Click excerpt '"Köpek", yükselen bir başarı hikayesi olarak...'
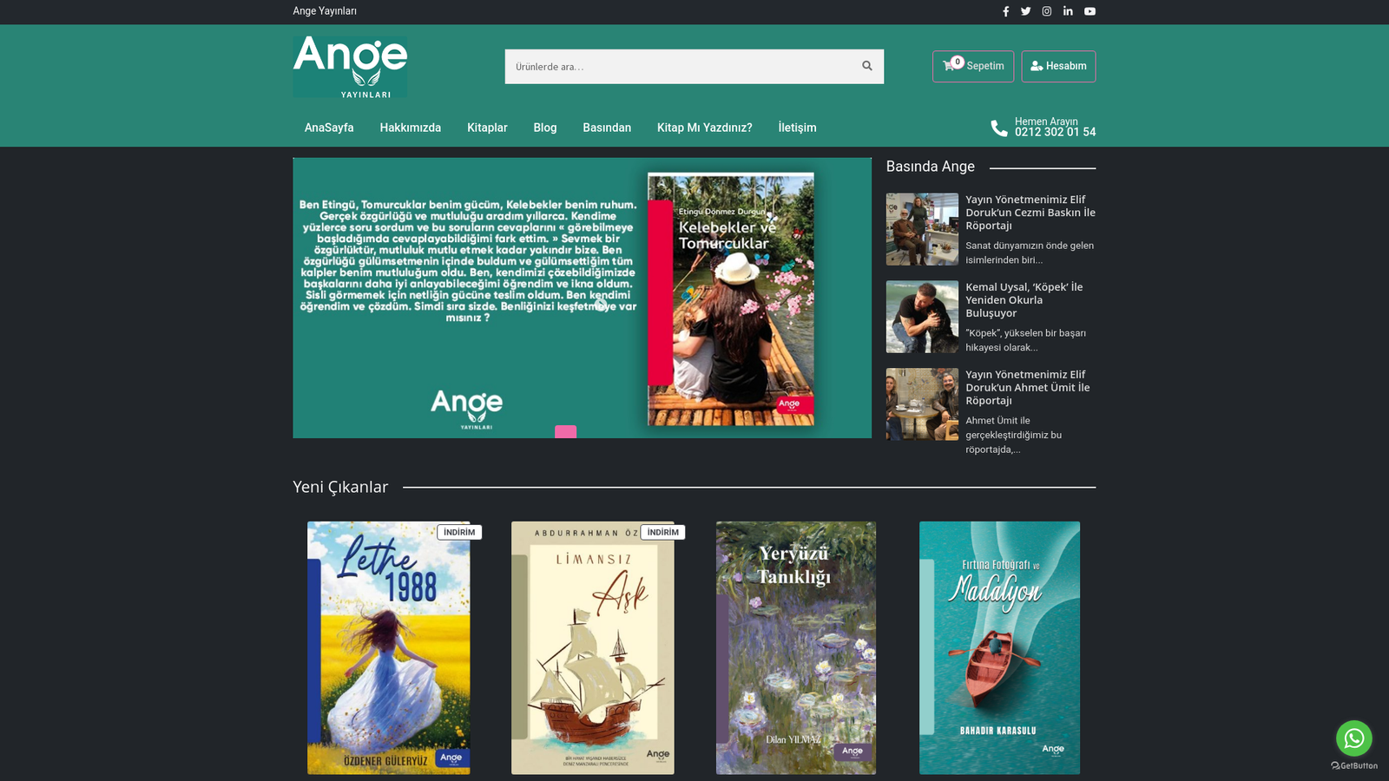This screenshot has height=781, width=1389. (1025, 340)
